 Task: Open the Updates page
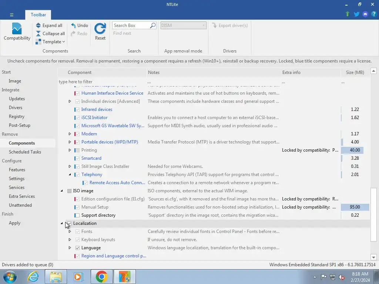(17, 98)
